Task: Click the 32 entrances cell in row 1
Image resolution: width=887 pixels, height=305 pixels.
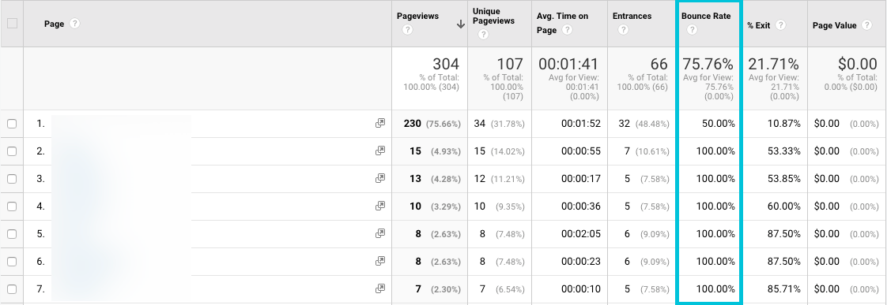Action: 624,124
